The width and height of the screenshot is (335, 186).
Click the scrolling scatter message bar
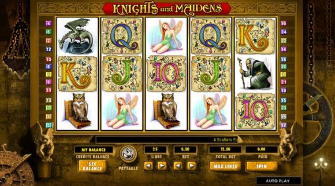point(167,140)
